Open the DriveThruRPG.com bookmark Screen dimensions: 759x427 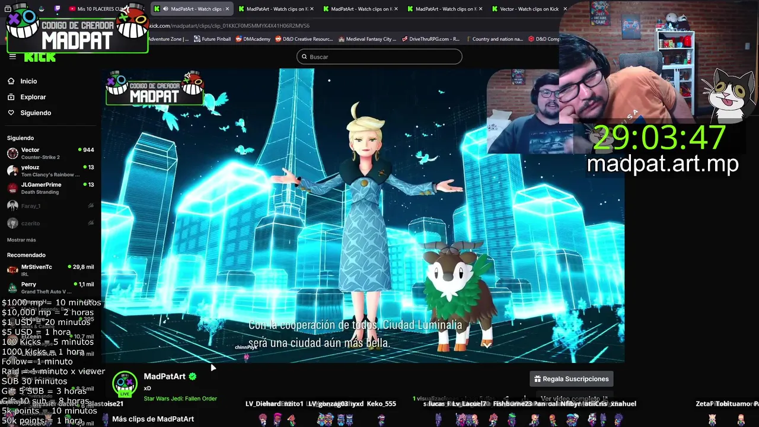pos(430,39)
